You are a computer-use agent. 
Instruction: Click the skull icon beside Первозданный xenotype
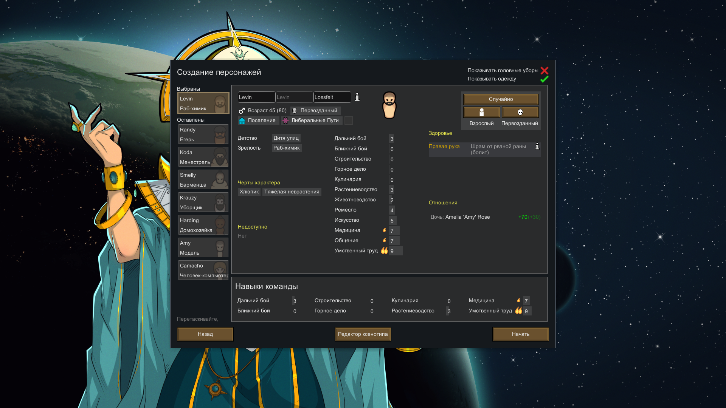tap(295, 111)
